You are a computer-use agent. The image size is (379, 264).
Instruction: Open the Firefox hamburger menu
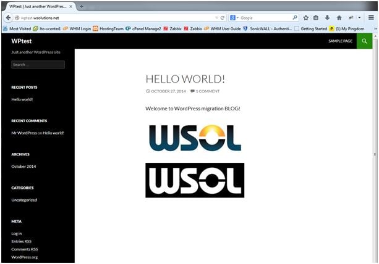371,18
